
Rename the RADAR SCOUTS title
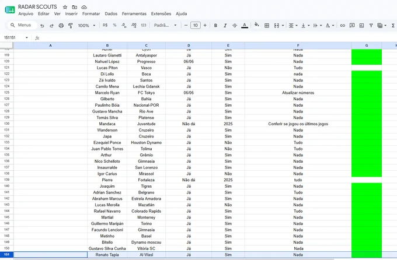pyautogui.click(x=37, y=7)
